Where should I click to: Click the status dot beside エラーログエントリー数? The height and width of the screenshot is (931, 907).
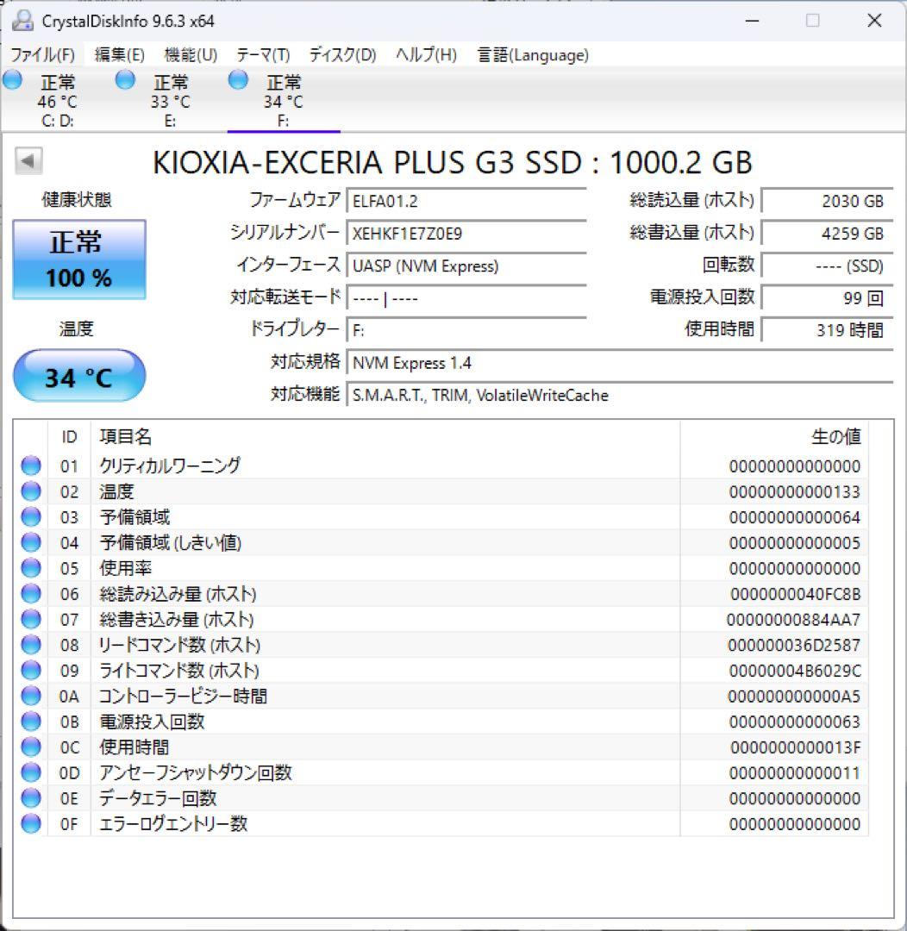[x=30, y=824]
